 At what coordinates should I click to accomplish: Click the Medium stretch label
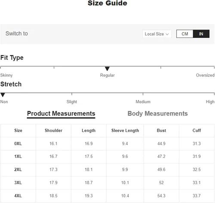(x=143, y=102)
